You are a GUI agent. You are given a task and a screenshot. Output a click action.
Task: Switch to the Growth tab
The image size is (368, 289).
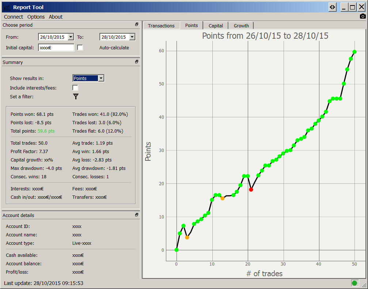(x=241, y=26)
